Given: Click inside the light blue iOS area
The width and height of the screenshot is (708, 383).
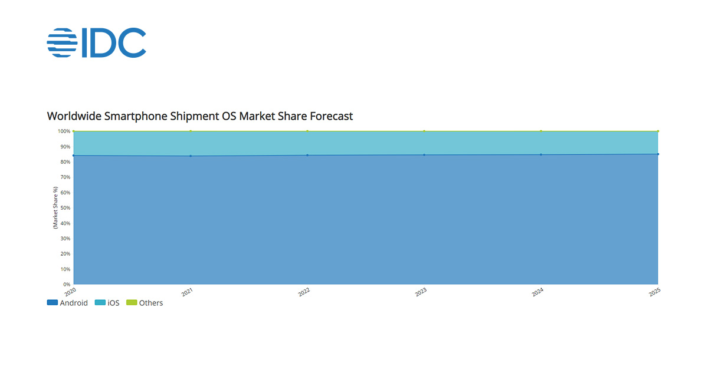Looking at the screenshot, I should click(x=366, y=143).
